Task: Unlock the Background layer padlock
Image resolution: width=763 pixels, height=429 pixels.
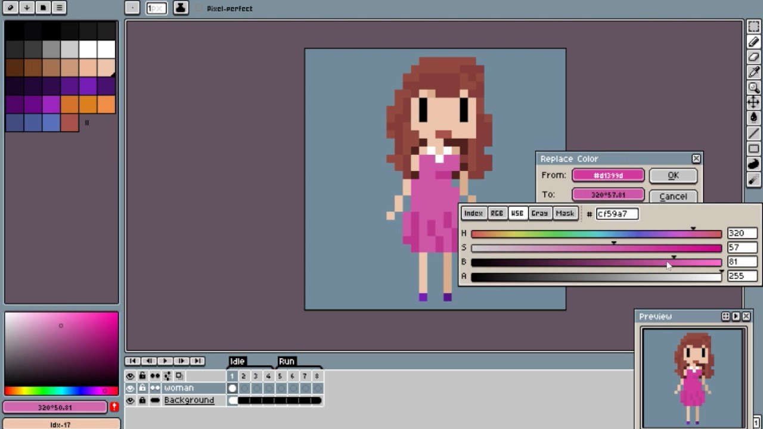Action: click(142, 400)
